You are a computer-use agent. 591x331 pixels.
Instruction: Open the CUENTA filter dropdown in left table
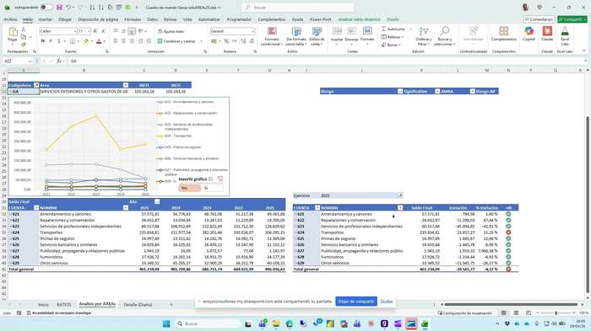point(36,208)
